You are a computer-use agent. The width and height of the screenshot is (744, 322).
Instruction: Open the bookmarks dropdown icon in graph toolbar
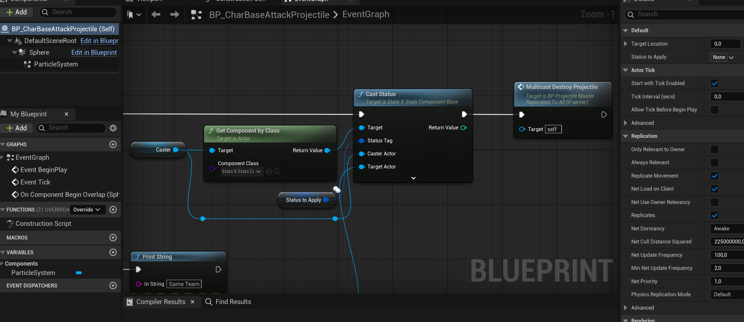point(134,15)
